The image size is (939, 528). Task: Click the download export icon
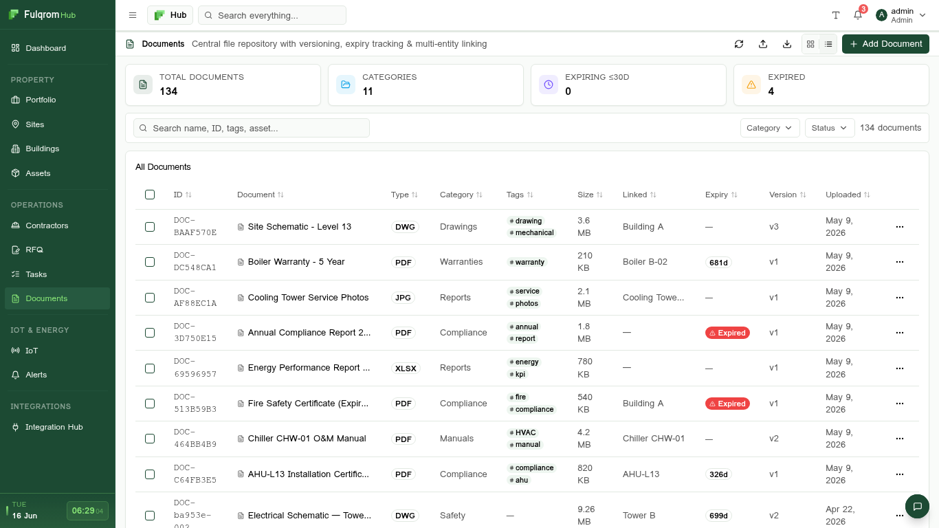(x=787, y=44)
